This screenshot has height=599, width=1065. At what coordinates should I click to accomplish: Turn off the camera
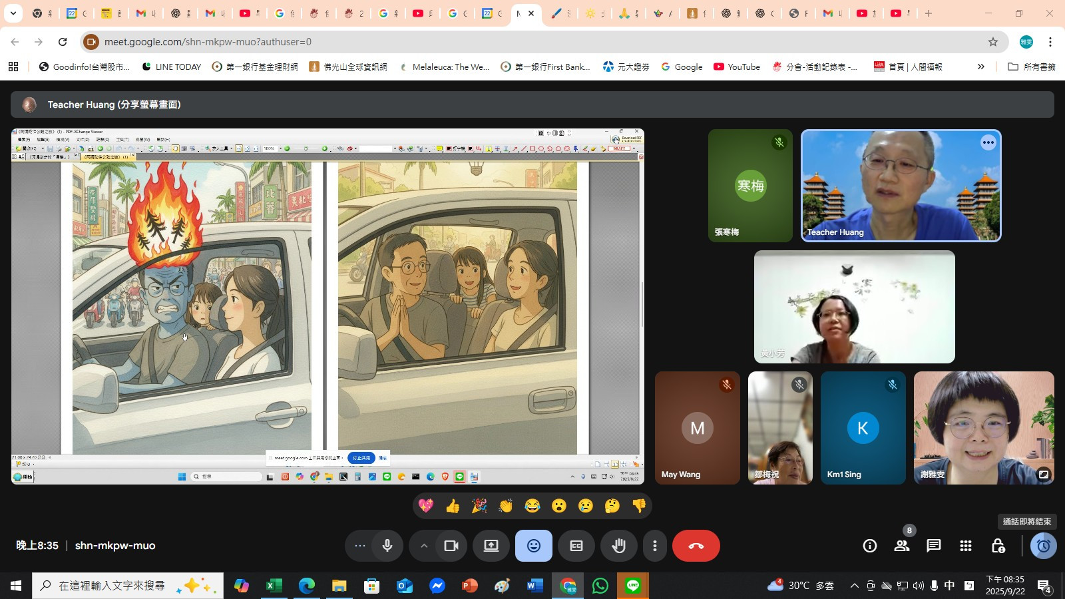coord(451,546)
